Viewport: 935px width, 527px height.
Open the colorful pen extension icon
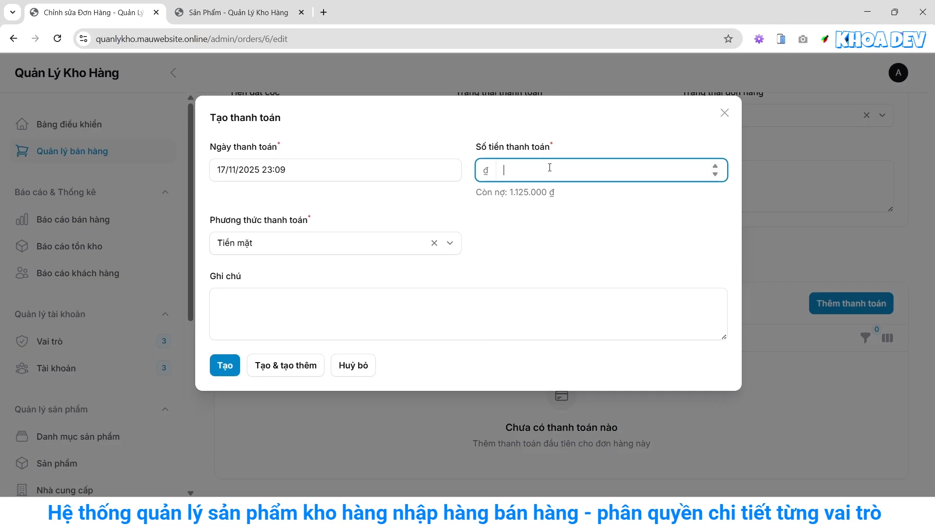click(825, 39)
